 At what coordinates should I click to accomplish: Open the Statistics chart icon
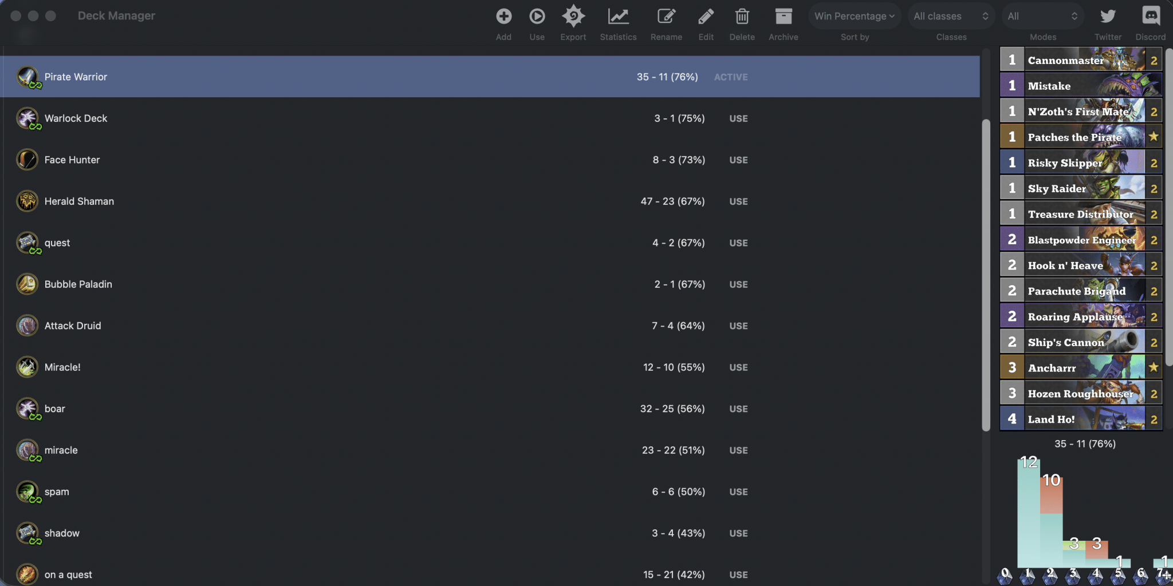[x=618, y=16]
